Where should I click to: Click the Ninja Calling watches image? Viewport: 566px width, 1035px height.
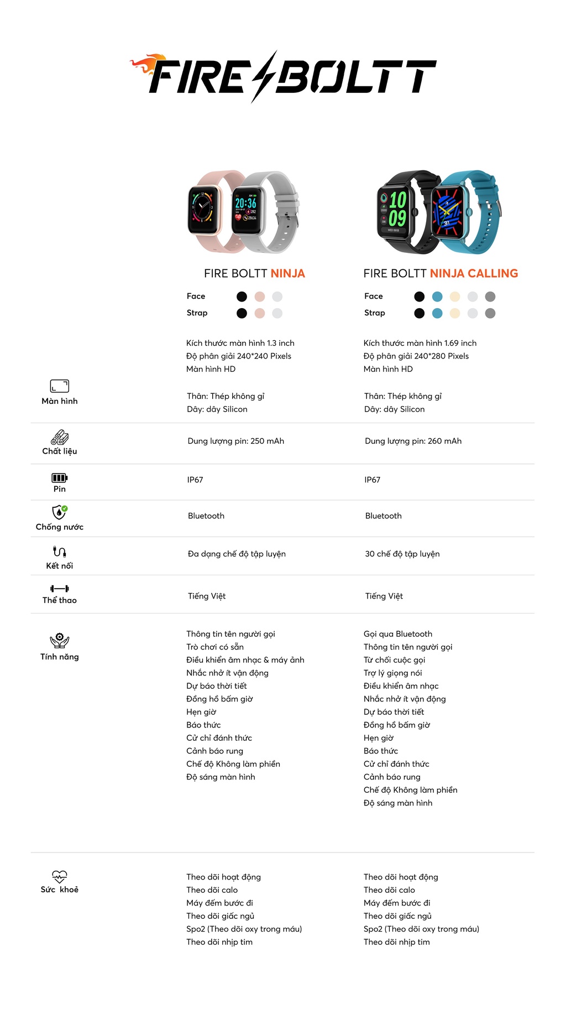tap(439, 212)
